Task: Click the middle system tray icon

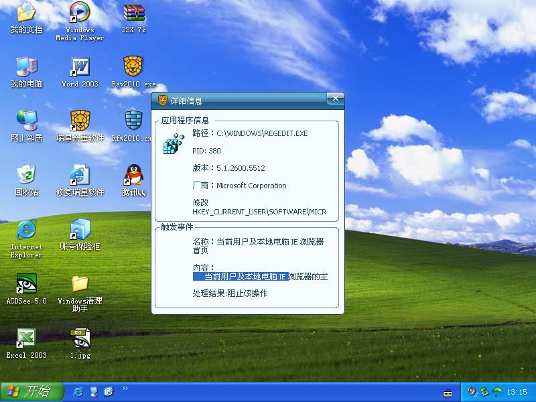Action: pos(484,392)
